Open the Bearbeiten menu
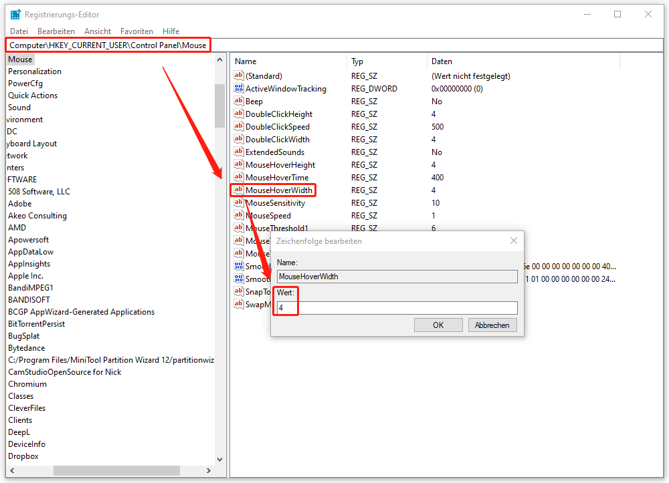 point(56,31)
